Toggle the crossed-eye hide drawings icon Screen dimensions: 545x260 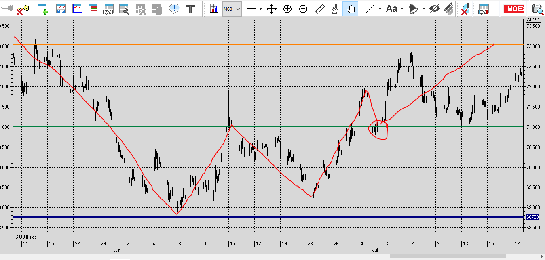(x=434, y=9)
